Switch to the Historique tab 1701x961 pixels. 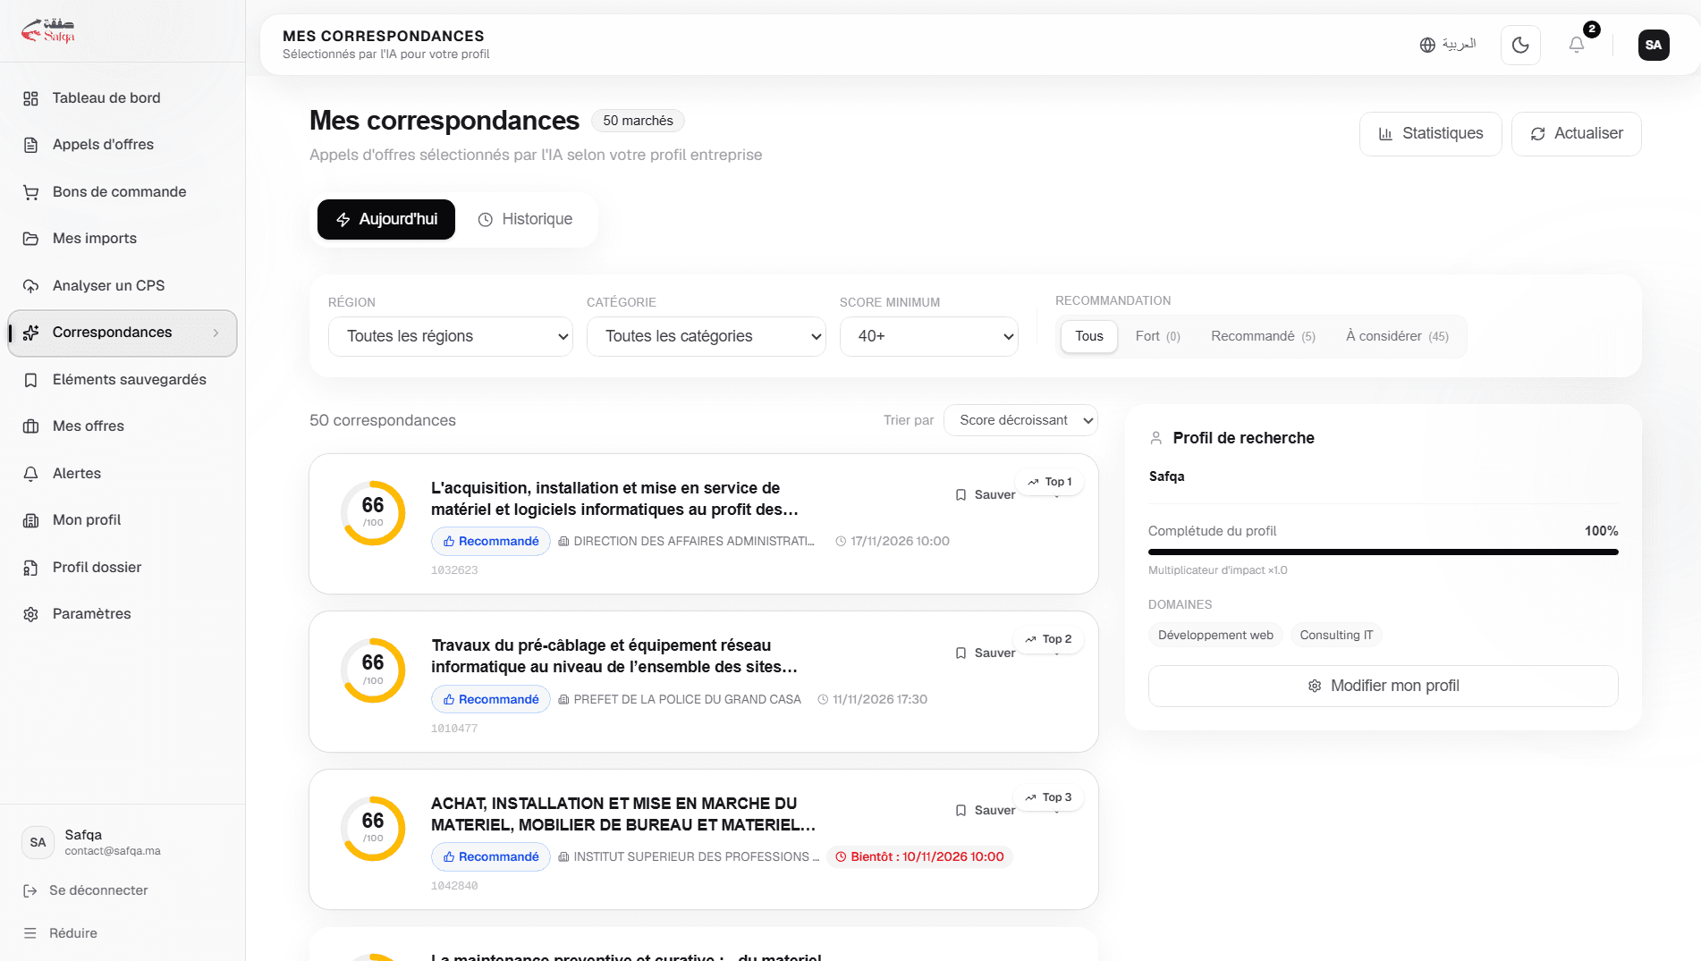(x=525, y=220)
